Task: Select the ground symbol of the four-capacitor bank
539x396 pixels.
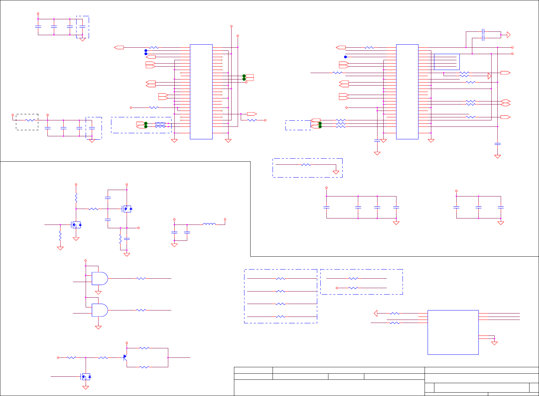Action: pos(396,223)
